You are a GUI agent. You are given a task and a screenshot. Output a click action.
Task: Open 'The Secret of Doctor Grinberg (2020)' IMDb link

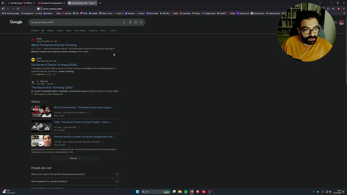coord(54,65)
